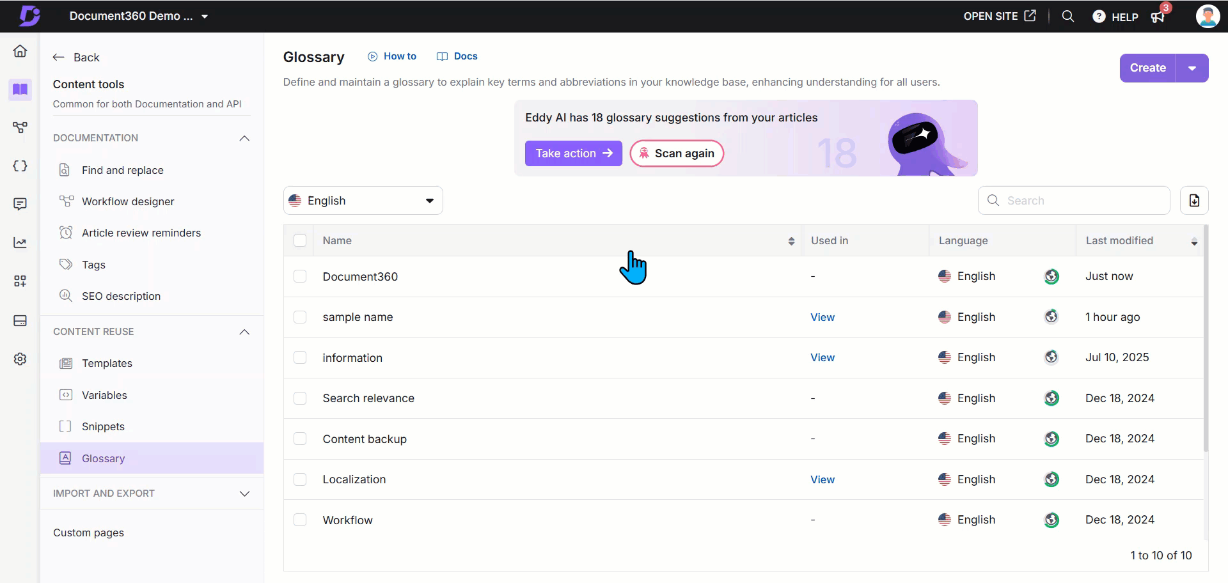
Task: Sort table by Last modified arrows
Action: click(1194, 241)
